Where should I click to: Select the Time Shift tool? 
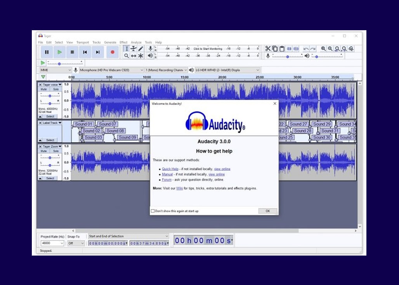134,56
